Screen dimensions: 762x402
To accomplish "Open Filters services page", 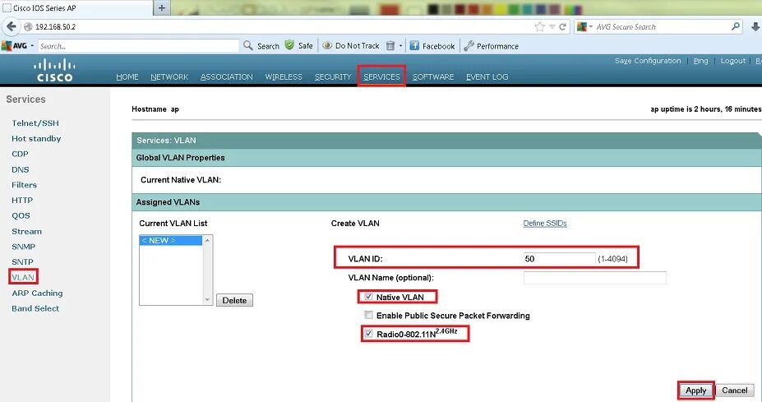I will [25, 185].
